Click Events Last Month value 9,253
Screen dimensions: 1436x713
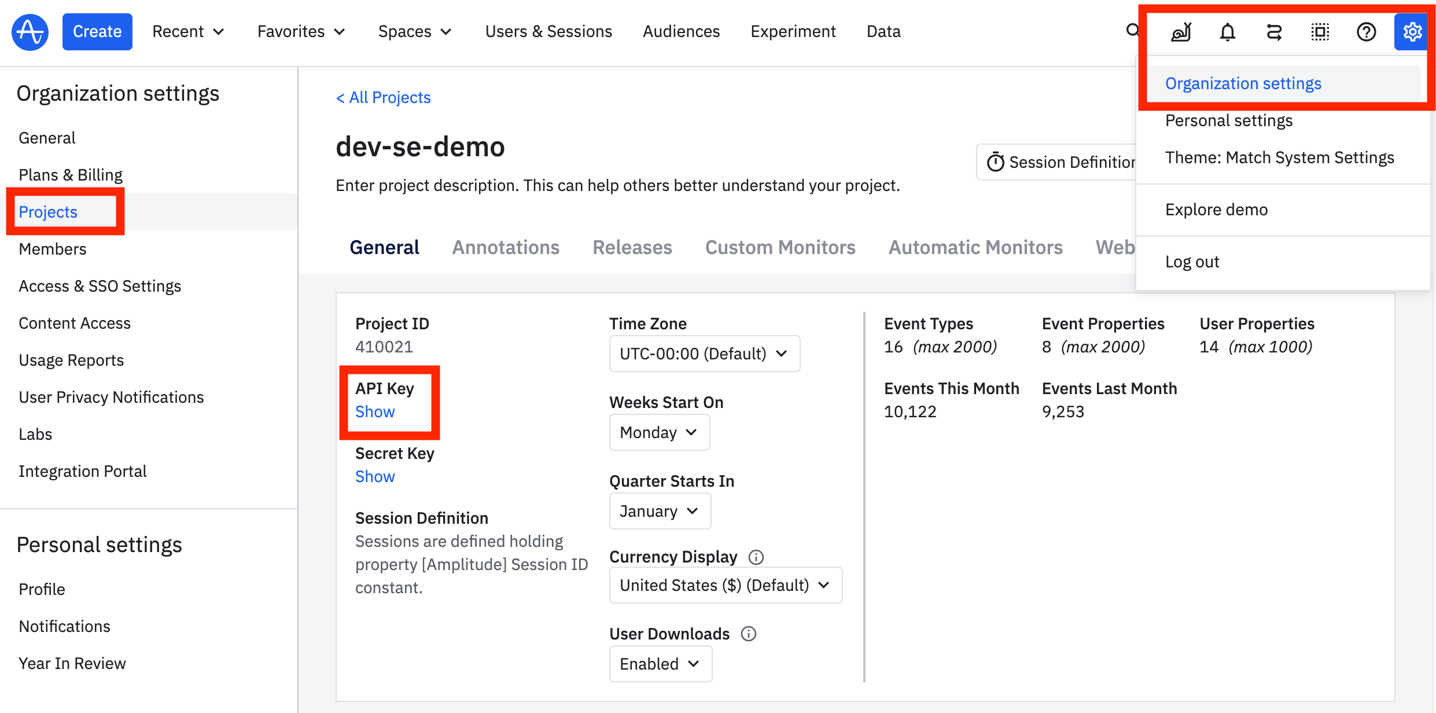coord(1063,411)
